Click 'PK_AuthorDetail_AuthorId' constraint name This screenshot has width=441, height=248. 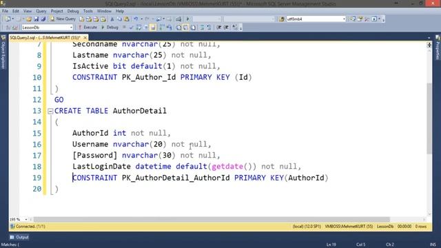[176, 178]
